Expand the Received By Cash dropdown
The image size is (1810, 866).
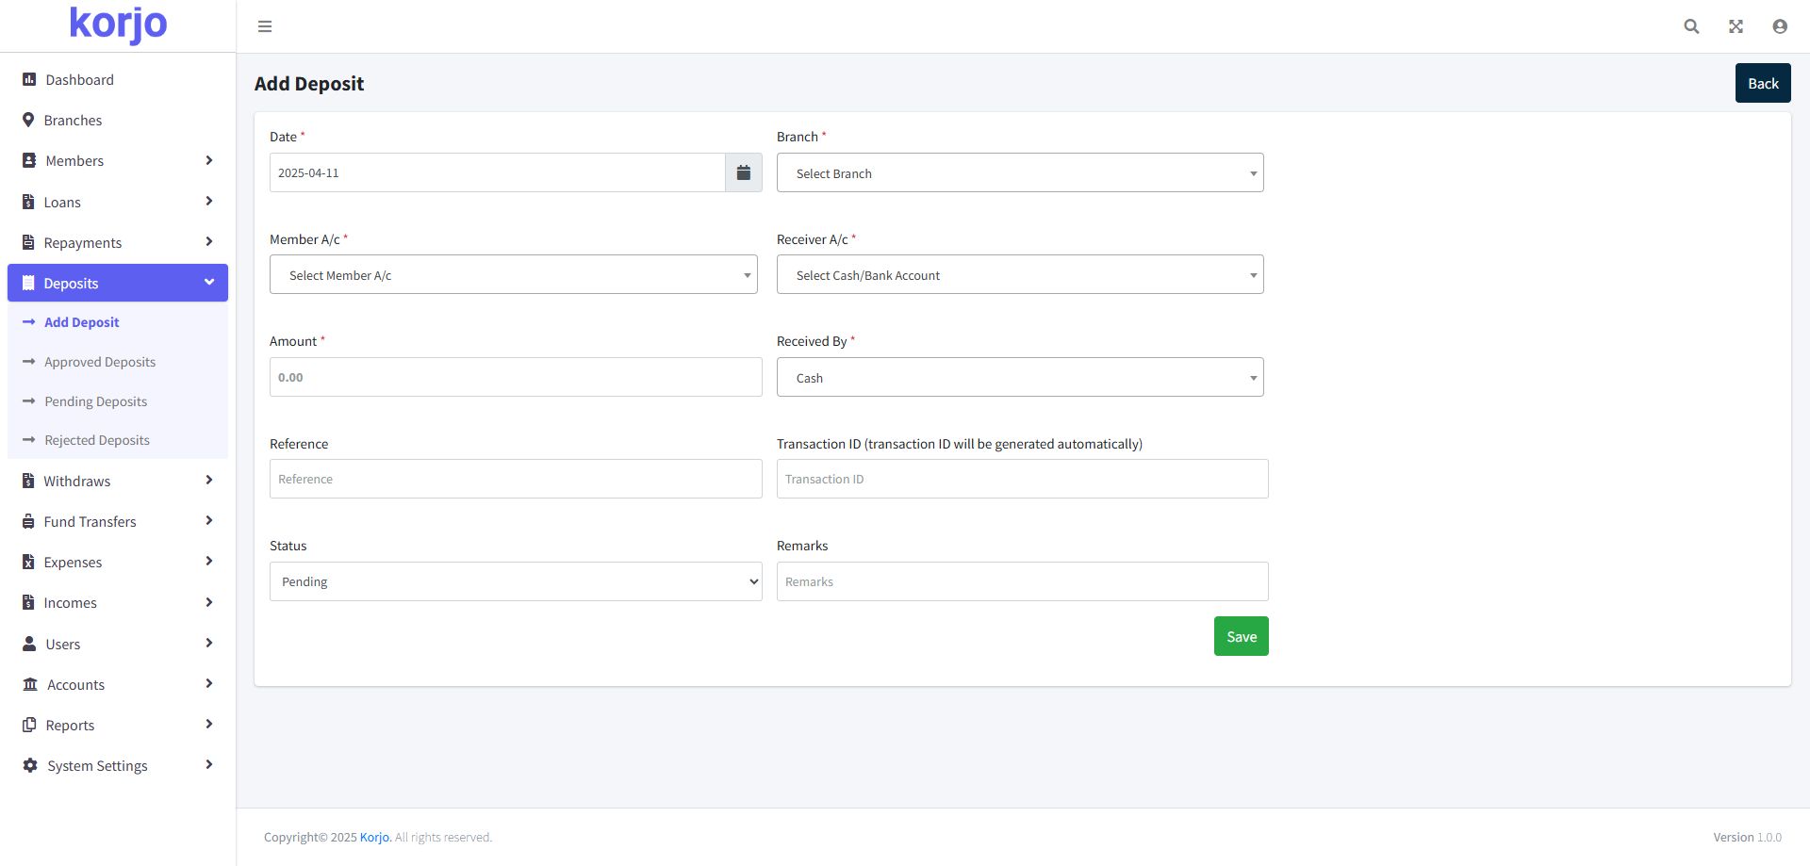coord(1019,378)
